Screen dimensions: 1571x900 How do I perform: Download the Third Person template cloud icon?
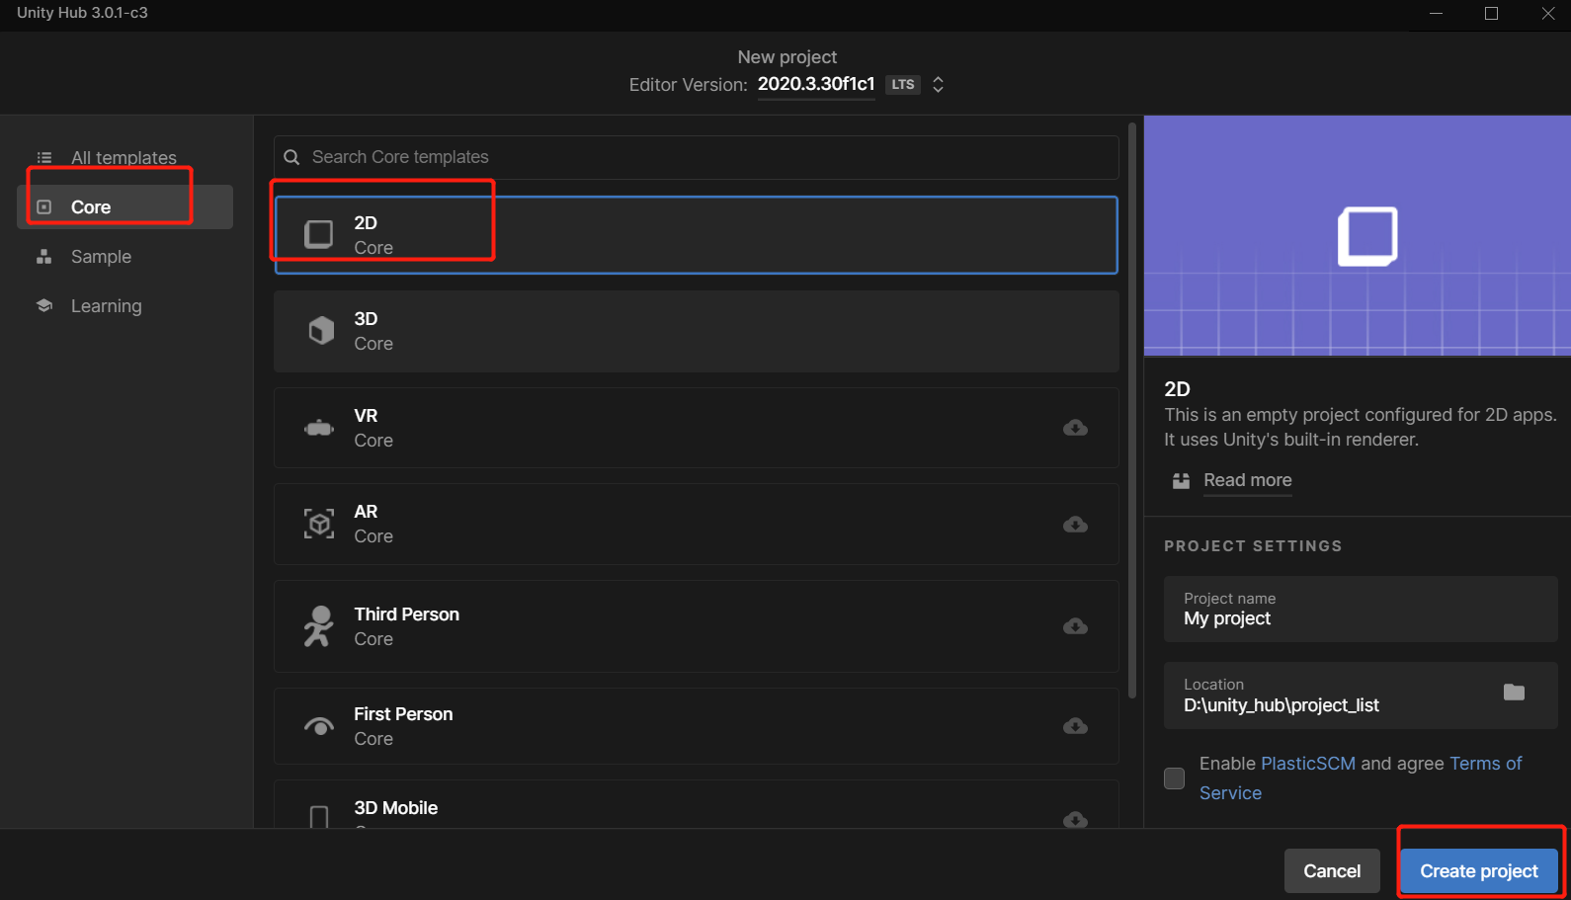1076,626
